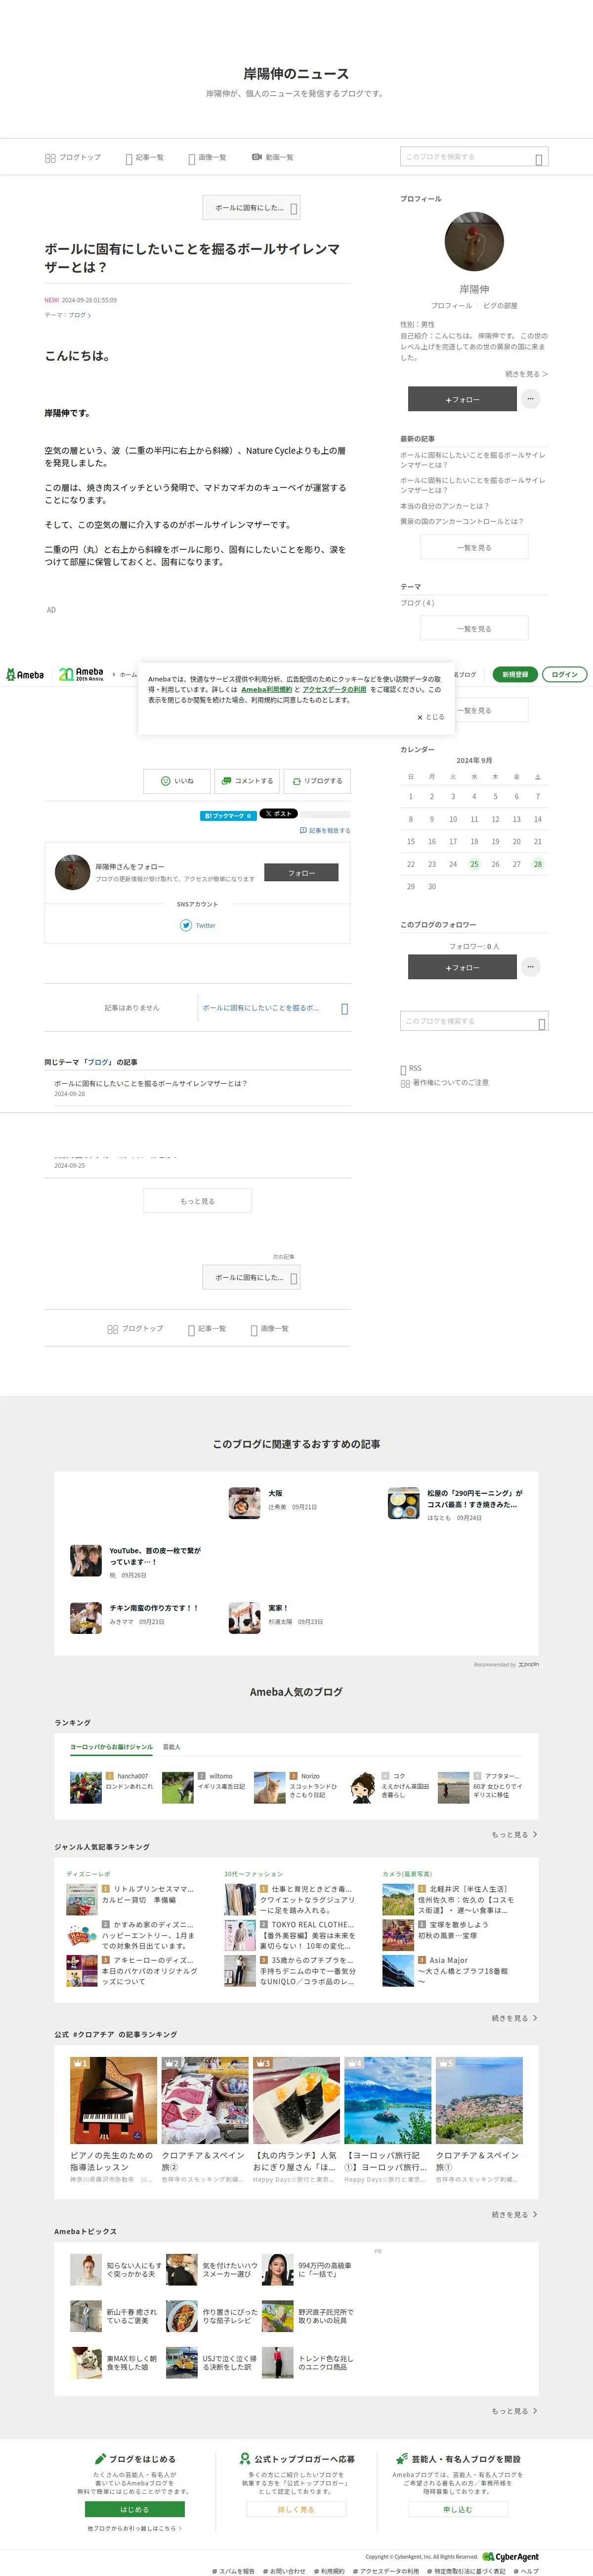Select the 芸能人 ranking tab

(x=171, y=1747)
